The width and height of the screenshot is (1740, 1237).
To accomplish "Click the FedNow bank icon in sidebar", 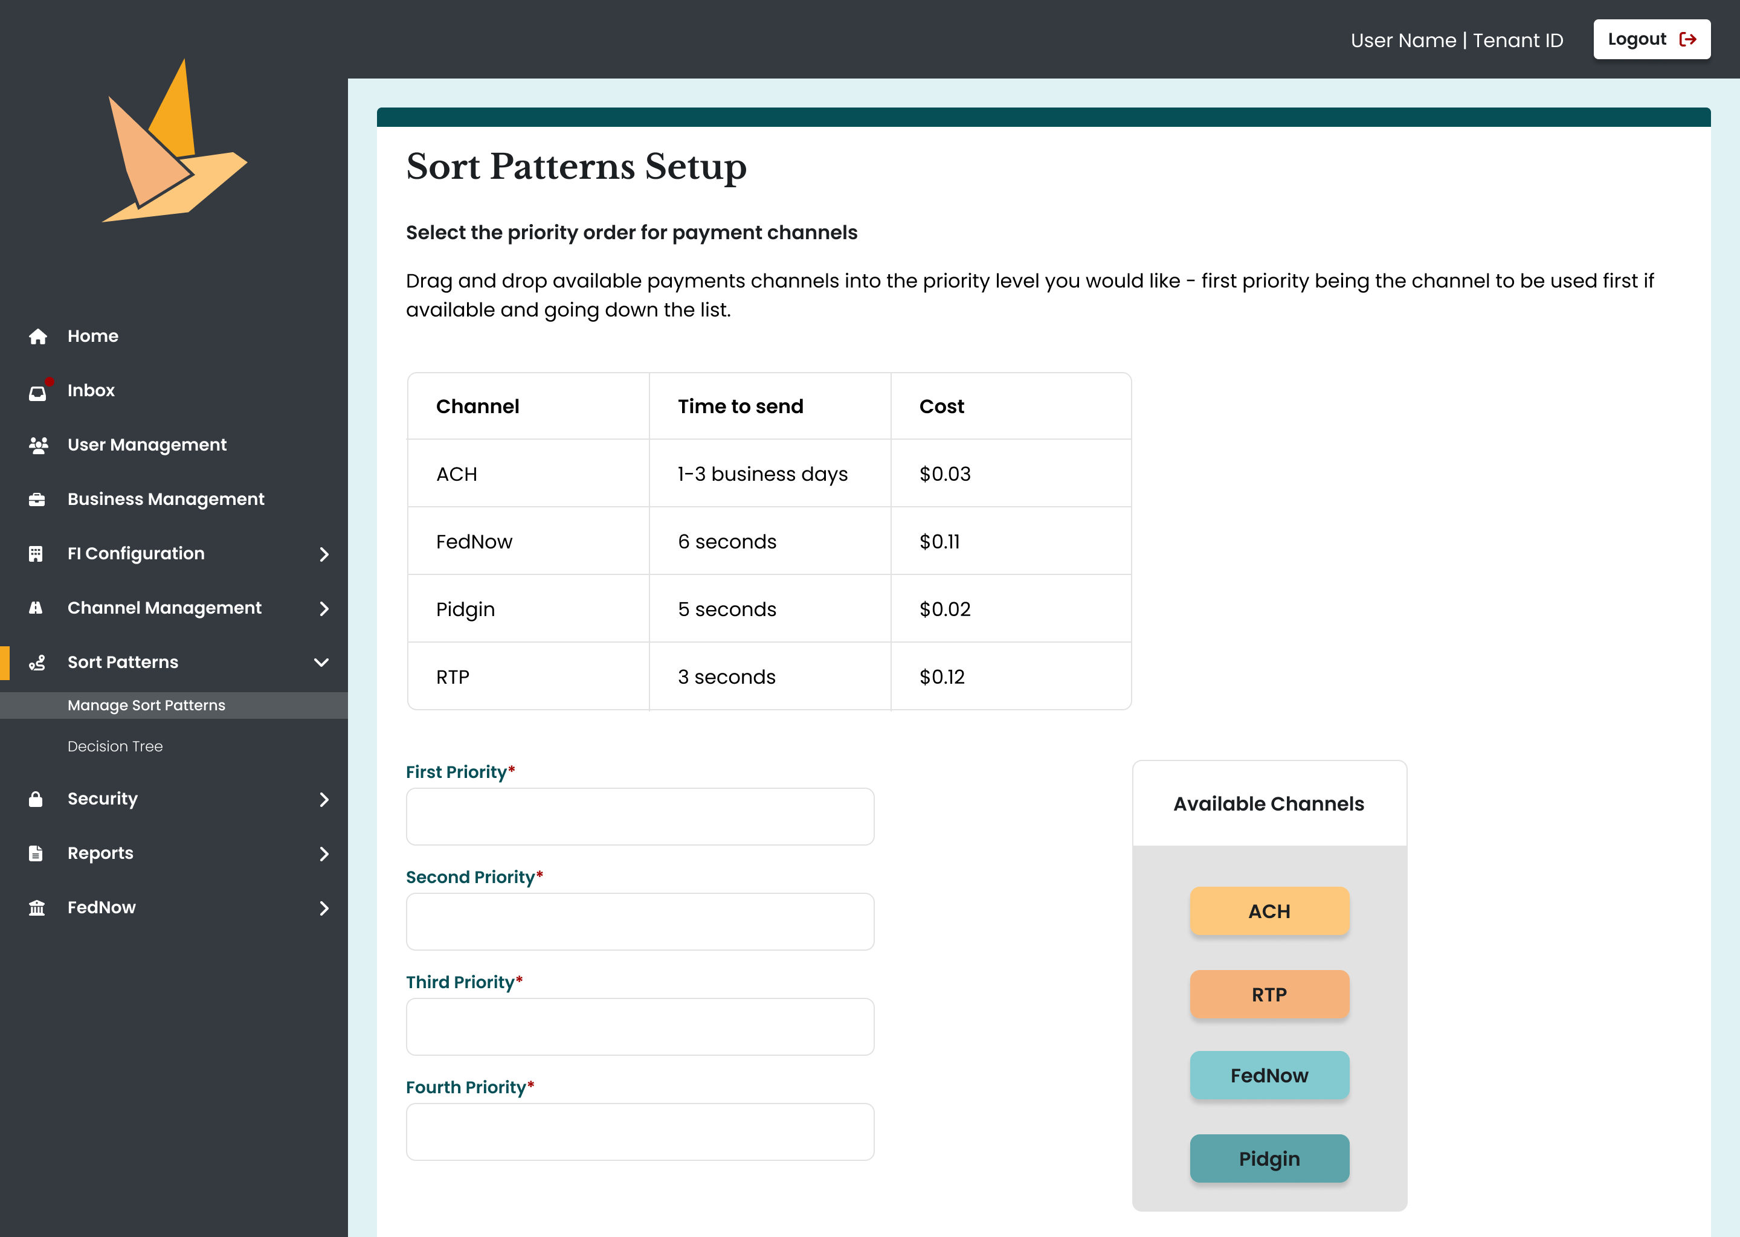I will [37, 908].
